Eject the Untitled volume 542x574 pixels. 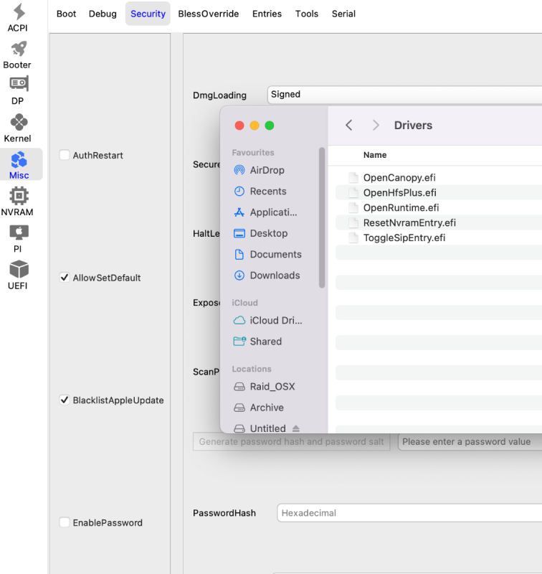point(296,428)
